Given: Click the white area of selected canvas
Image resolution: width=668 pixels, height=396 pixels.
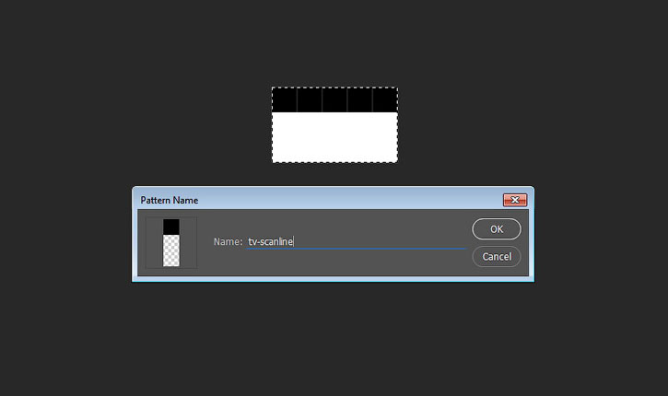Looking at the screenshot, I should tap(334, 136).
